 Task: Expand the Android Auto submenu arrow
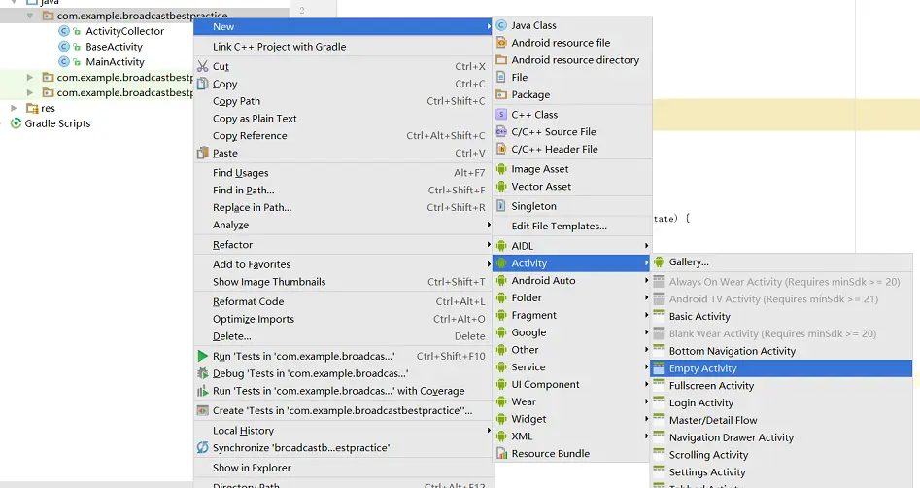[x=646, y=281]
